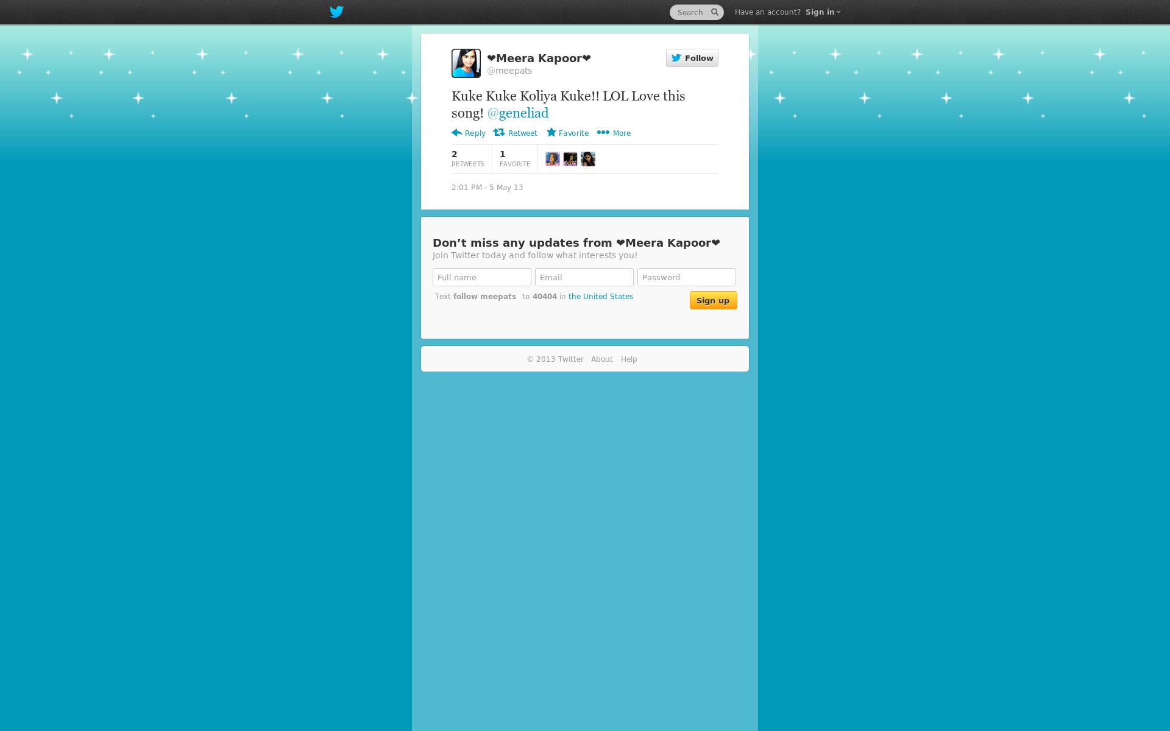
Task: Focus the Email input field
Action: click(x=584, y=277)
